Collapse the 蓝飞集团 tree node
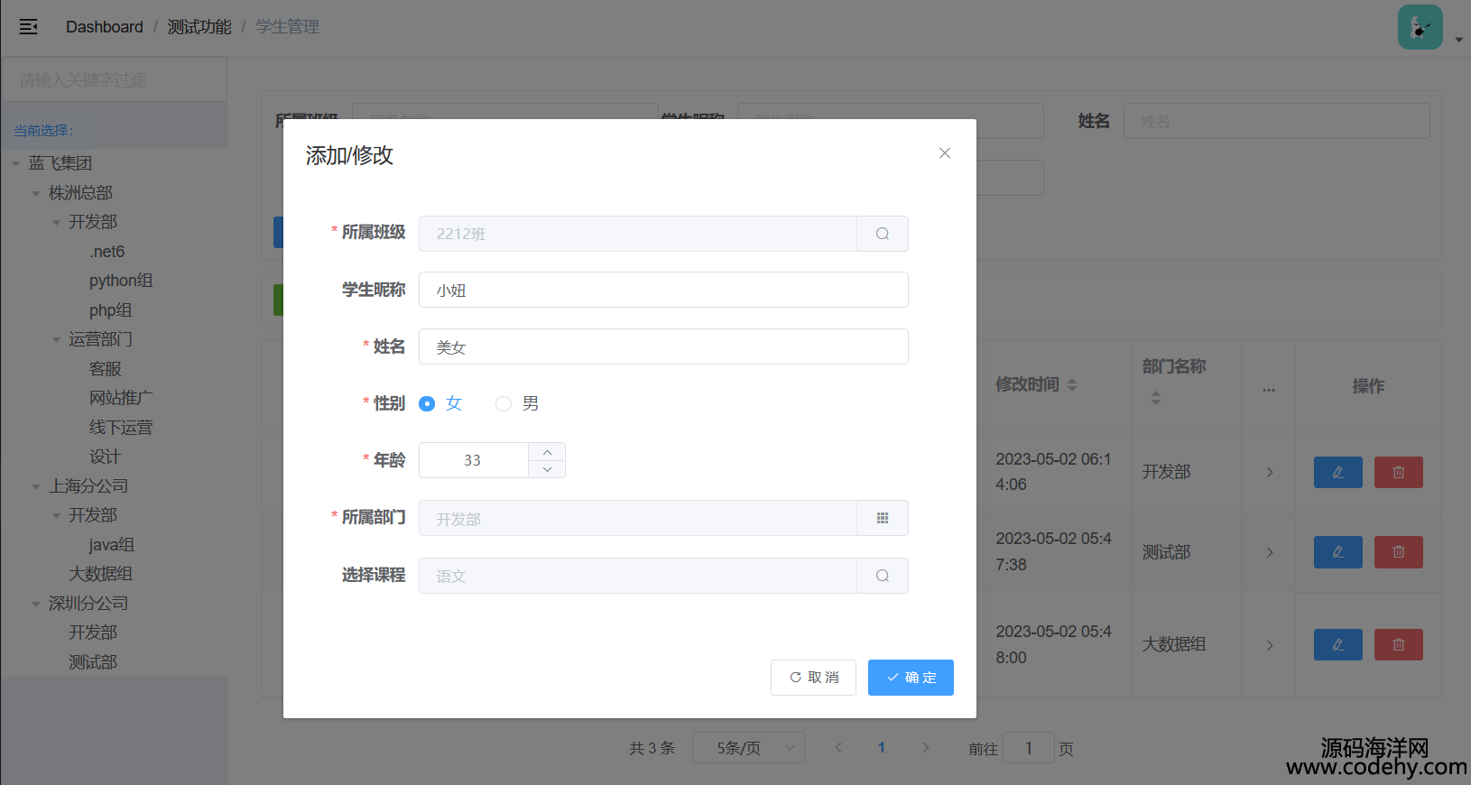 pyautogui.click(x=16, y=163)
